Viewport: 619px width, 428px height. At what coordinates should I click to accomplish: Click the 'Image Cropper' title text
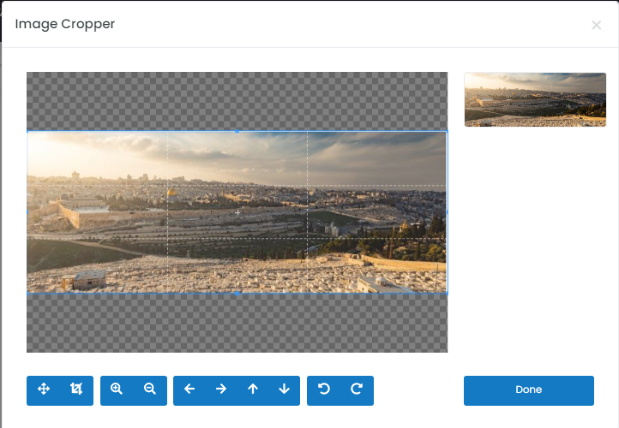pyautogui.click(x=65, y=24)
